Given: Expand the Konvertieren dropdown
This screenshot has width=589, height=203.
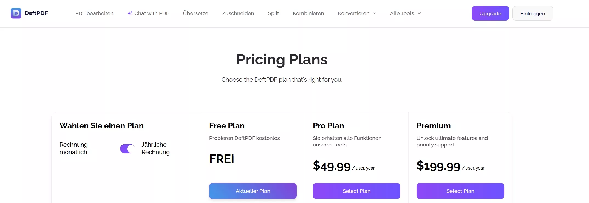Looking at the screenshot, I should coord(357,13).
